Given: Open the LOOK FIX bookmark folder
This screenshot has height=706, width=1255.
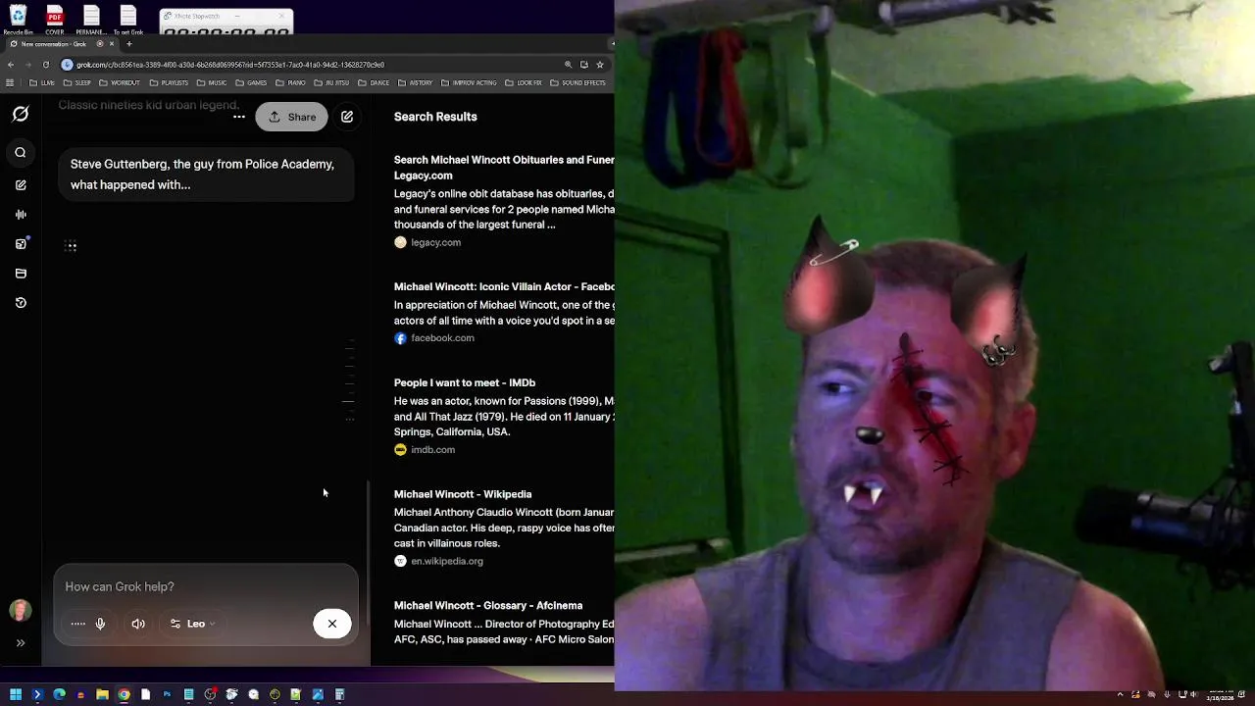Looking at the screenshot, I should tap(524, 83).
